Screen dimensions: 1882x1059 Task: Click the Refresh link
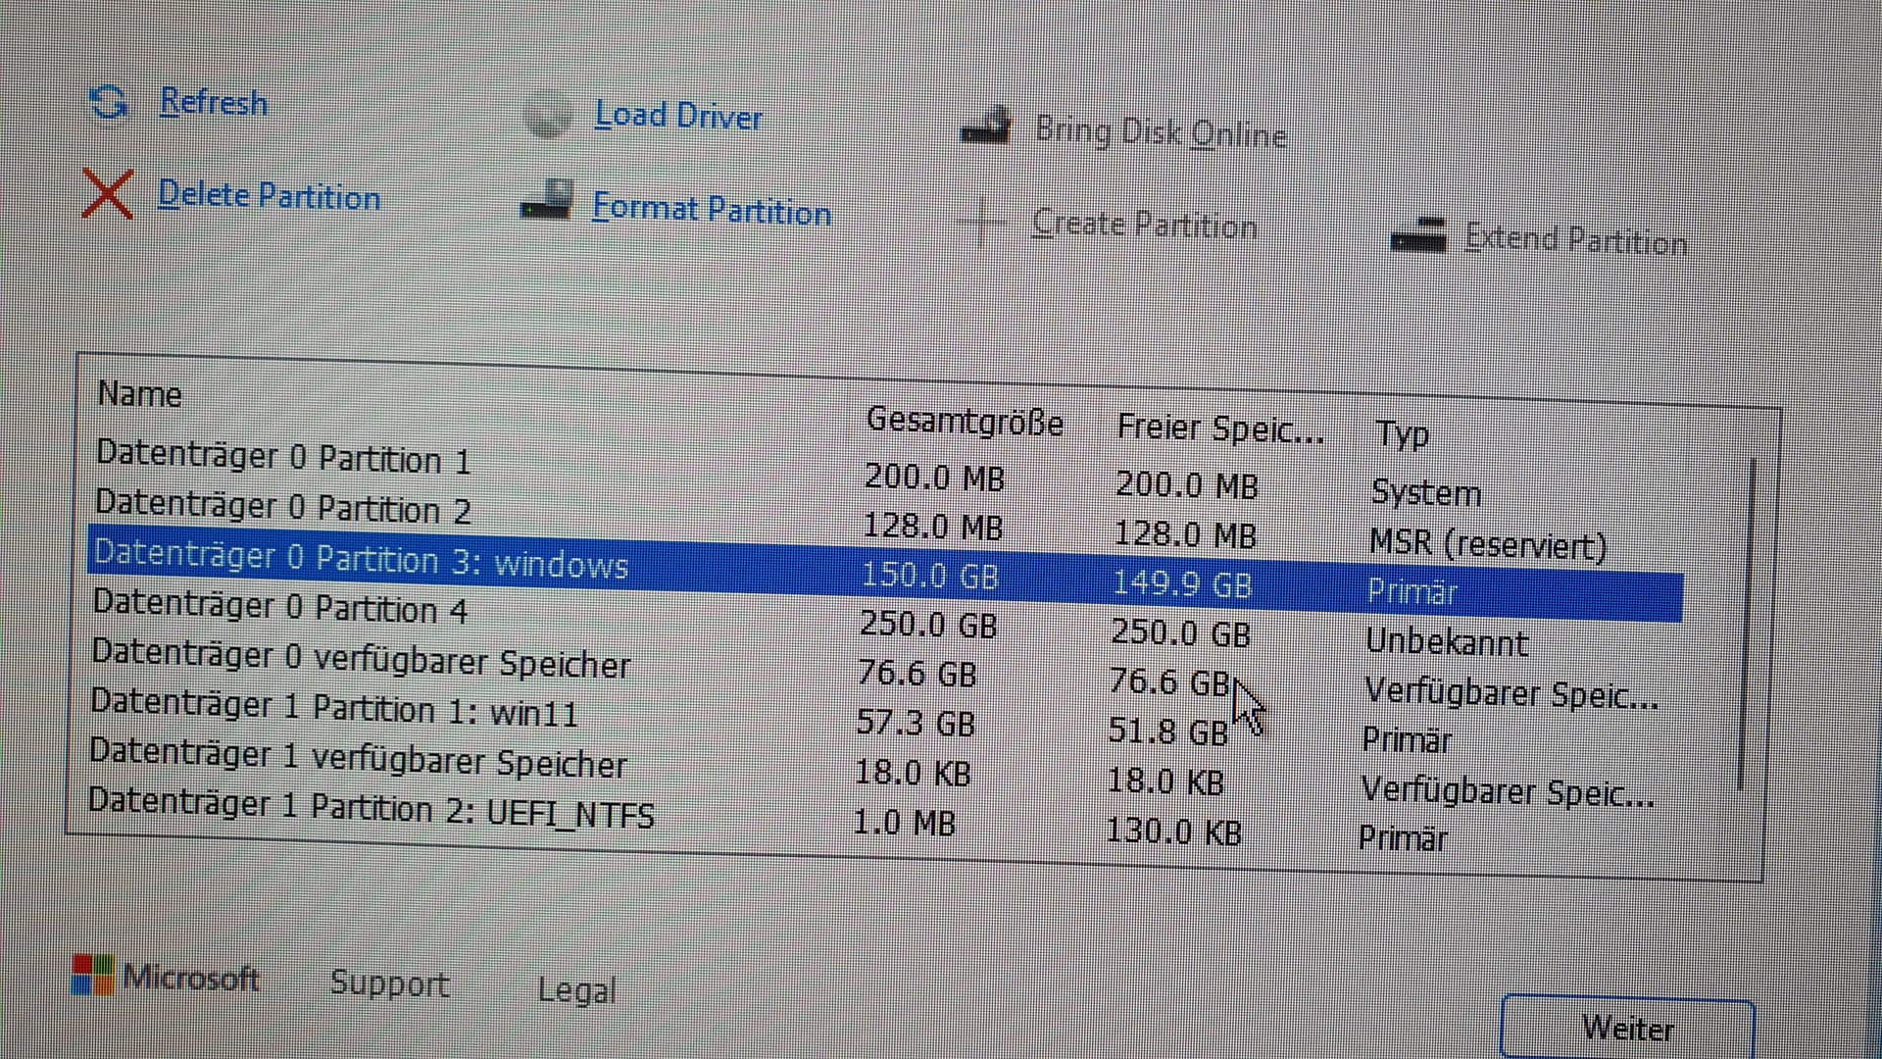pos(214,102)
